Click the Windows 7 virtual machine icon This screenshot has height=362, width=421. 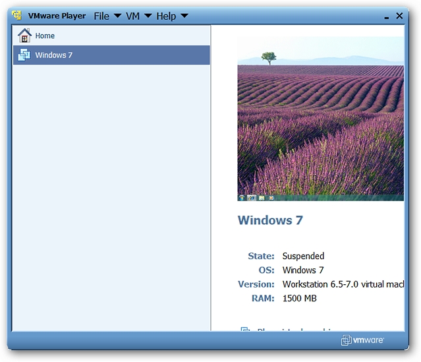24,55
